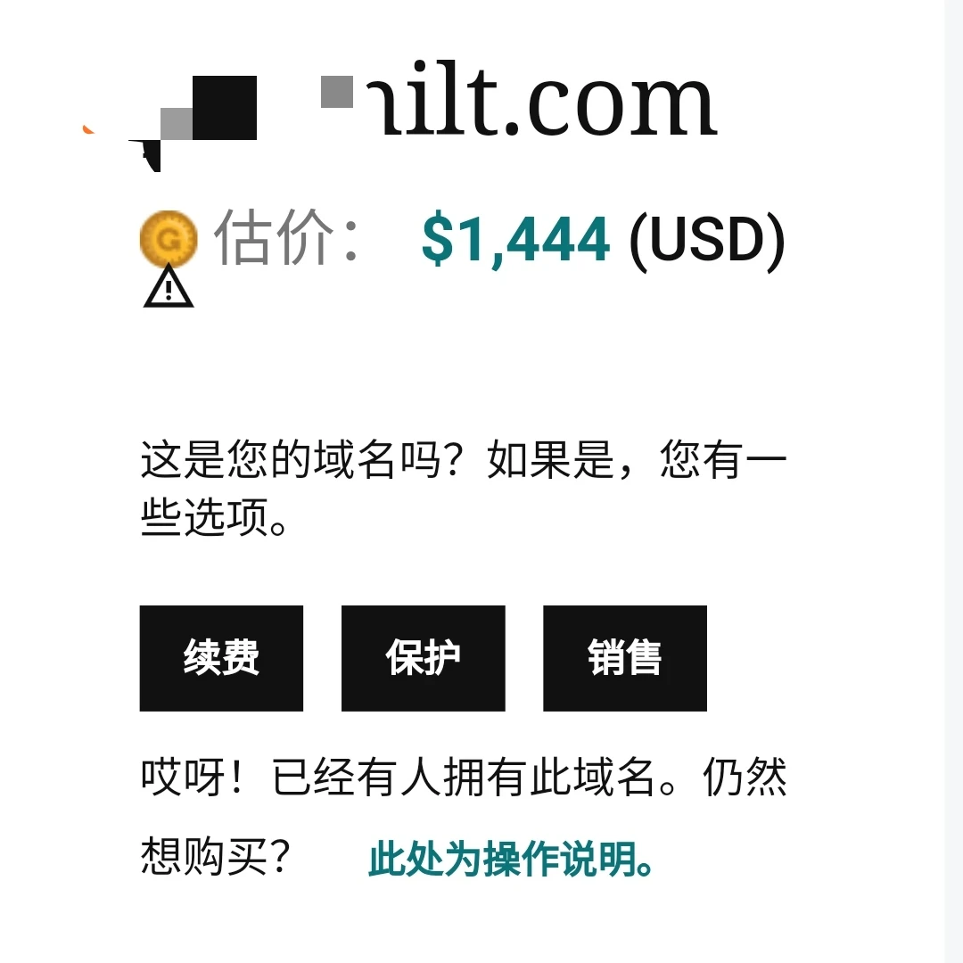Click the grey pixelated block beside the black square
Image resolution: width=963 pixels, height=963 pixels.
(x=177, y=124)
